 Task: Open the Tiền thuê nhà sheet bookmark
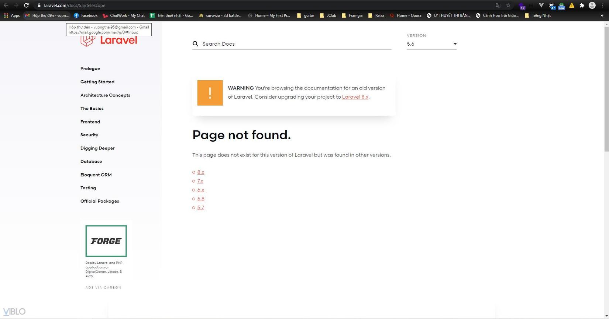pyautogui.click(x=171, y=15)
